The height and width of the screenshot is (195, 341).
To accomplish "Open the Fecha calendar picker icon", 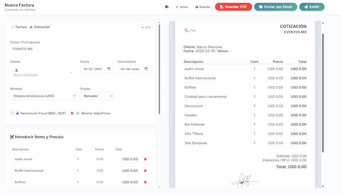I will 109,69.
